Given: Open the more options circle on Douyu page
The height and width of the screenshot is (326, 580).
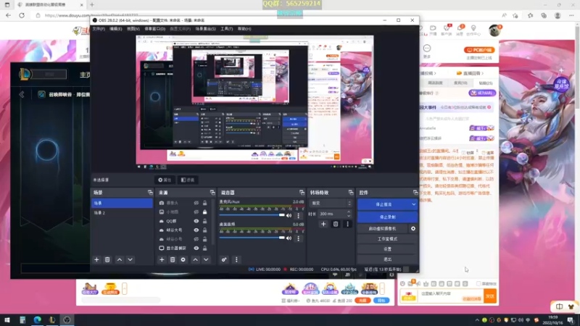Looking at the screenshot, I should point(427,49).
